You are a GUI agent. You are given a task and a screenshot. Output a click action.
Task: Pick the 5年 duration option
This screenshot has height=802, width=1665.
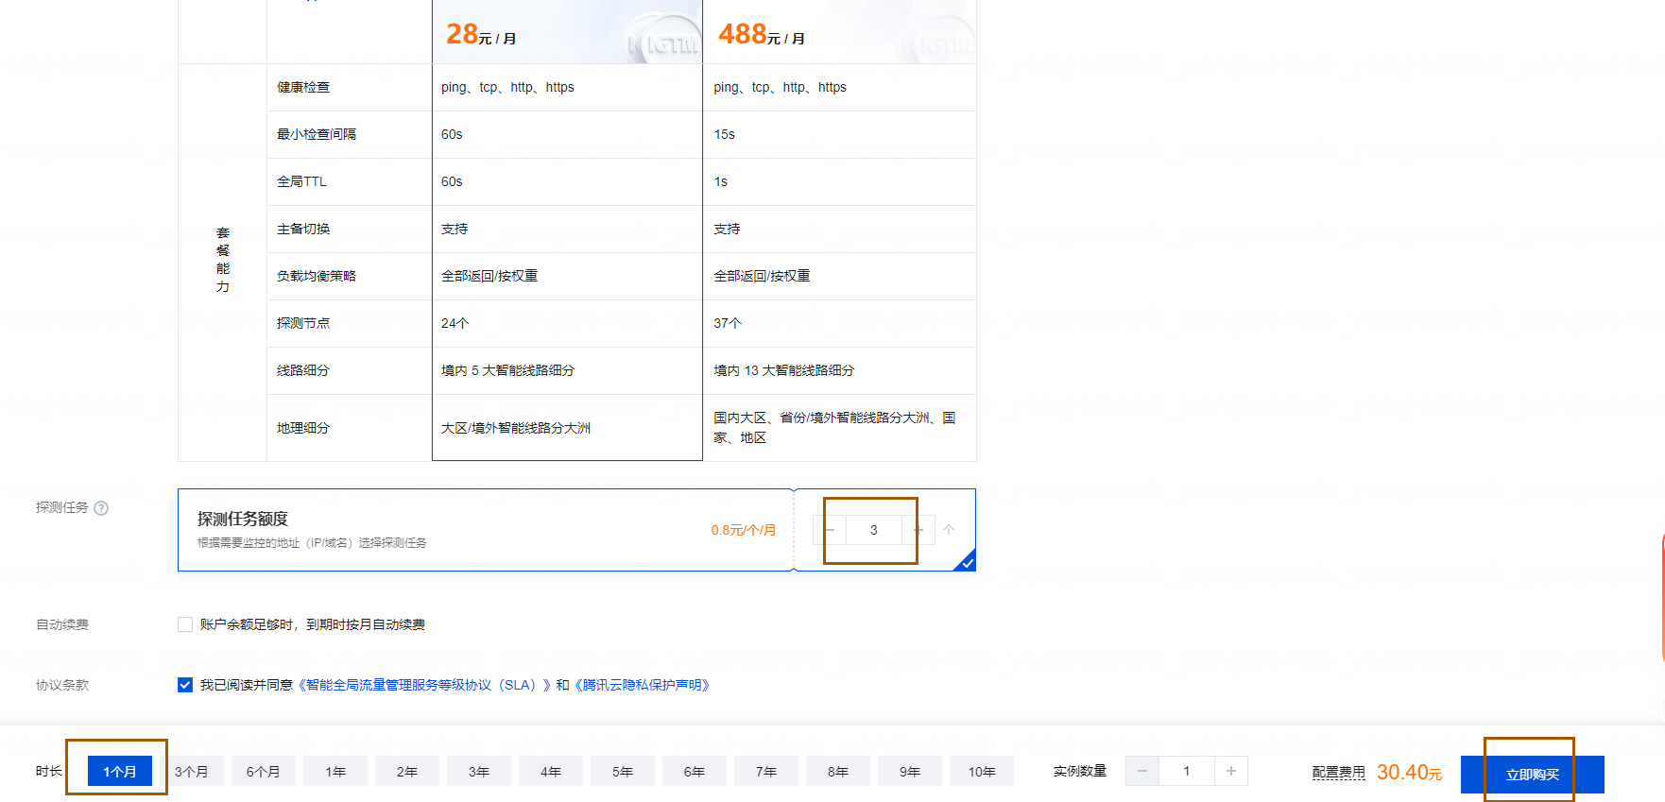[623, 772]
